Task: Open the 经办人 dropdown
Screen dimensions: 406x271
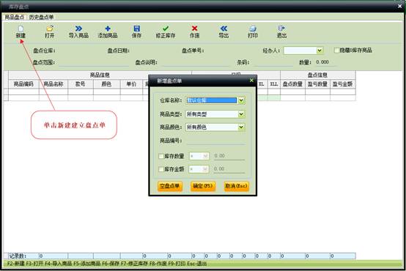Action: tap(320, 51)
